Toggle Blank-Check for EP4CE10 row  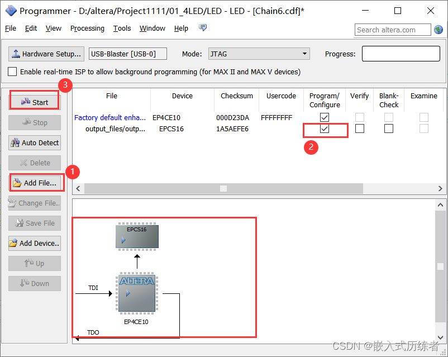point(389,117)
